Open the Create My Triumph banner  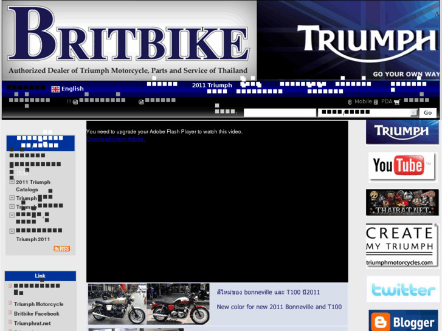pos(401,245)
